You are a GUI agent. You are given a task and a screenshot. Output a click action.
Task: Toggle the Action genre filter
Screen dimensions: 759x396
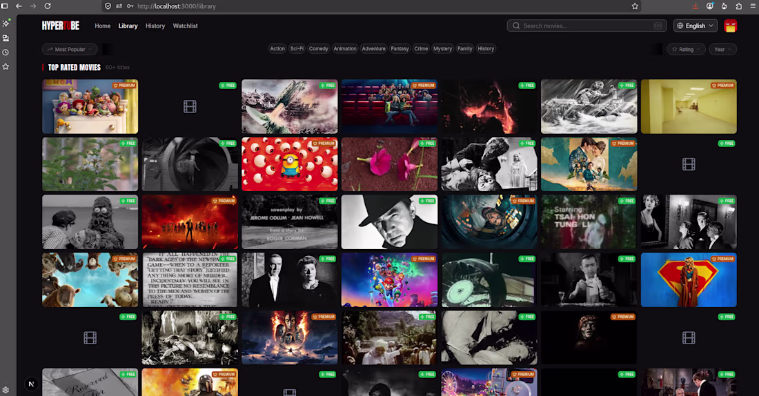tap(277, 48)
